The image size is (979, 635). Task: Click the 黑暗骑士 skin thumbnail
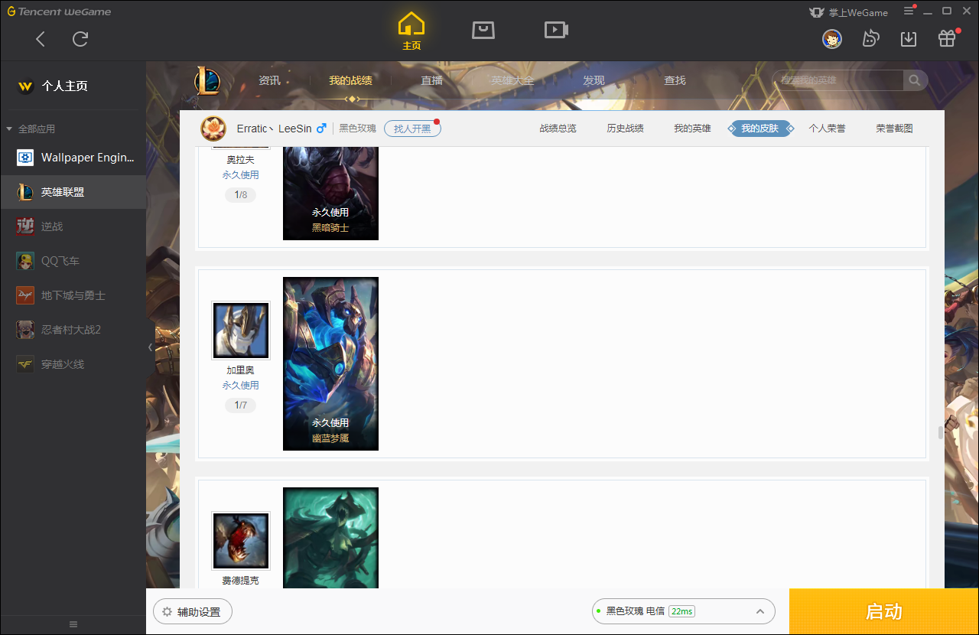click(x=330, y=193)
